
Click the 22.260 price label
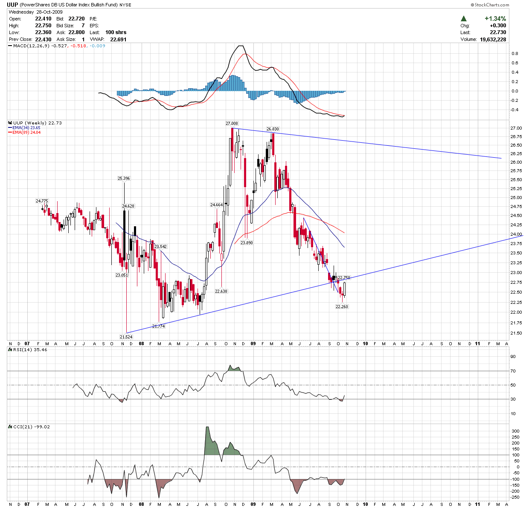tap(342, 306)
